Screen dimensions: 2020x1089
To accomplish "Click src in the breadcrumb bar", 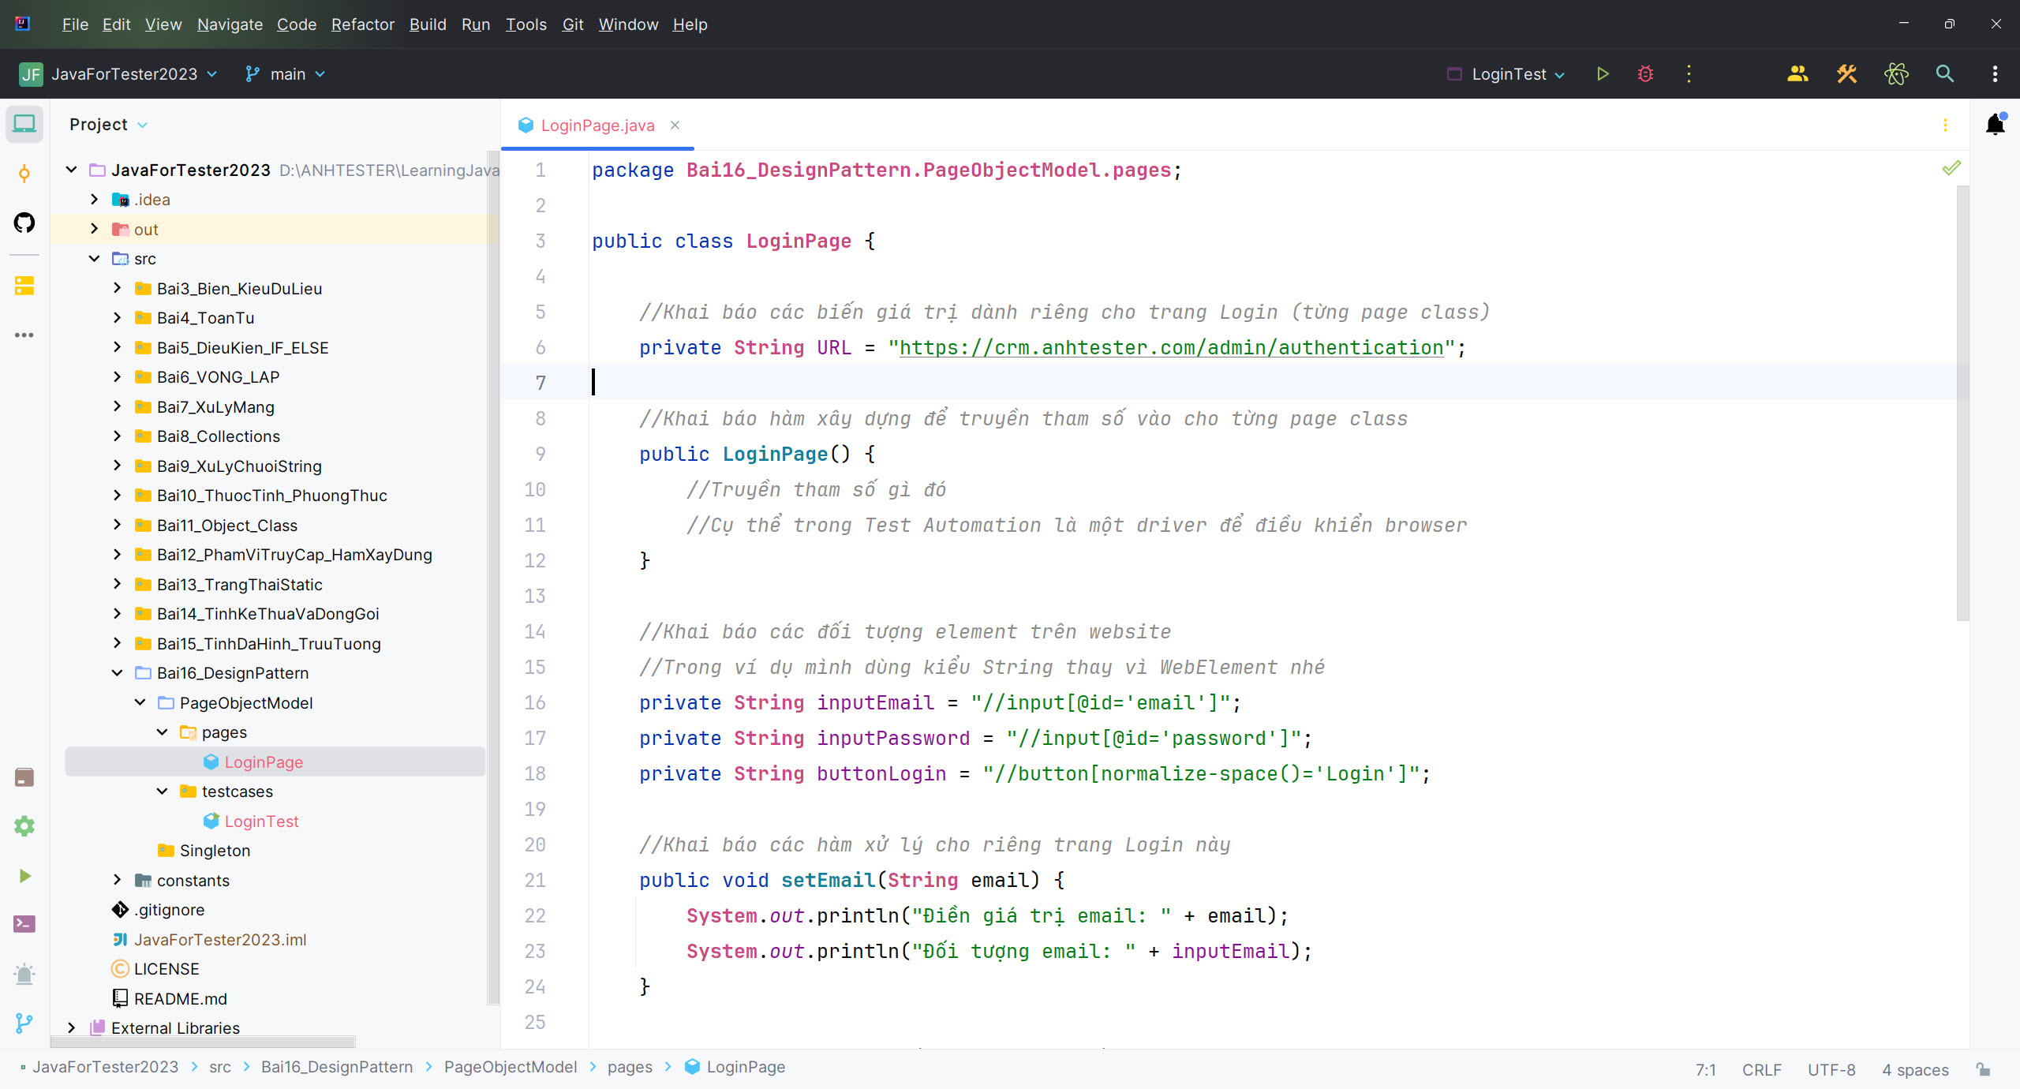I will pyautogui.click(x=220, y=1067).
